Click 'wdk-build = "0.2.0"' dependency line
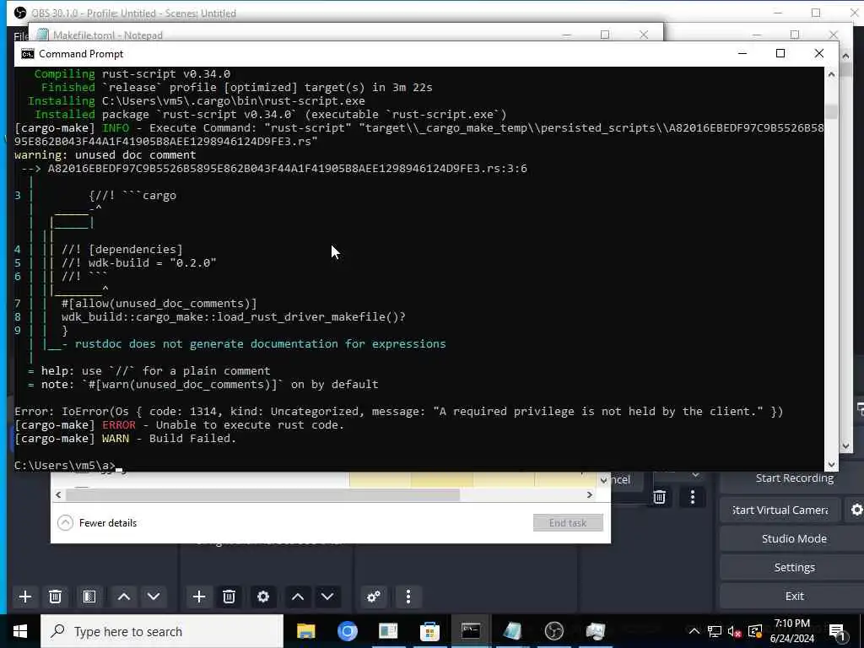Screen dimensions: 864x648 coord(139,263)
